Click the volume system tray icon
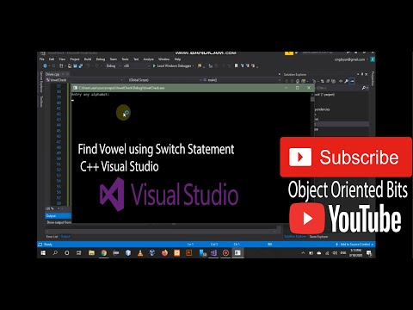This screenshot has height=310, width=413. tap(335, 253)
